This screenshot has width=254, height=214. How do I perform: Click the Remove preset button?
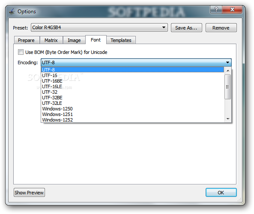[x=221, y=28]
